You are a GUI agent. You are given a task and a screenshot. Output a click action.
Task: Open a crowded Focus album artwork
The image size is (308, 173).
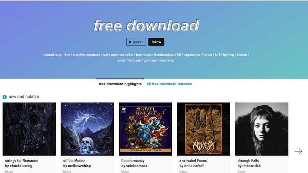pyautogui.click(x=203, y=129)
